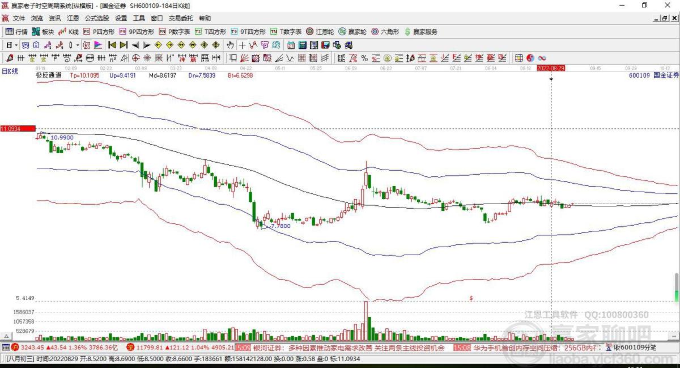Click the table grid icon in drawing toolbar
The height and width of the screenshot is (368, 680).
518,58
